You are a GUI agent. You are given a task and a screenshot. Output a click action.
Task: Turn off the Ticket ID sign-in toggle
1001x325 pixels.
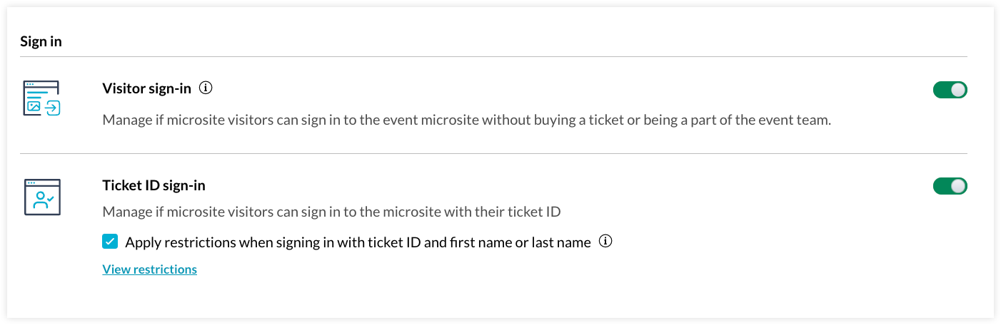(x=950, y=186)
